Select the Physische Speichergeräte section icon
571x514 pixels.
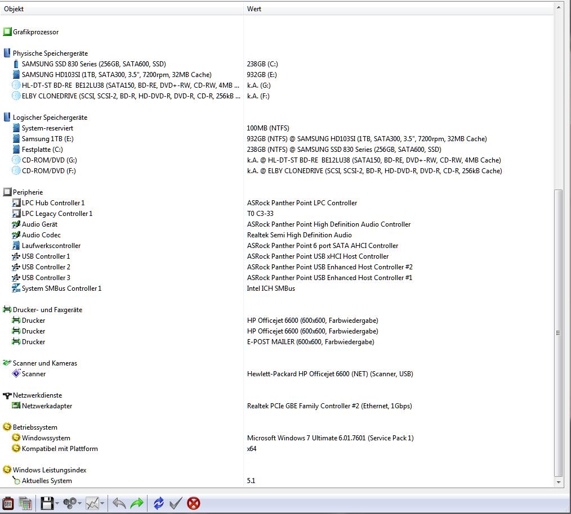(7, 53)
